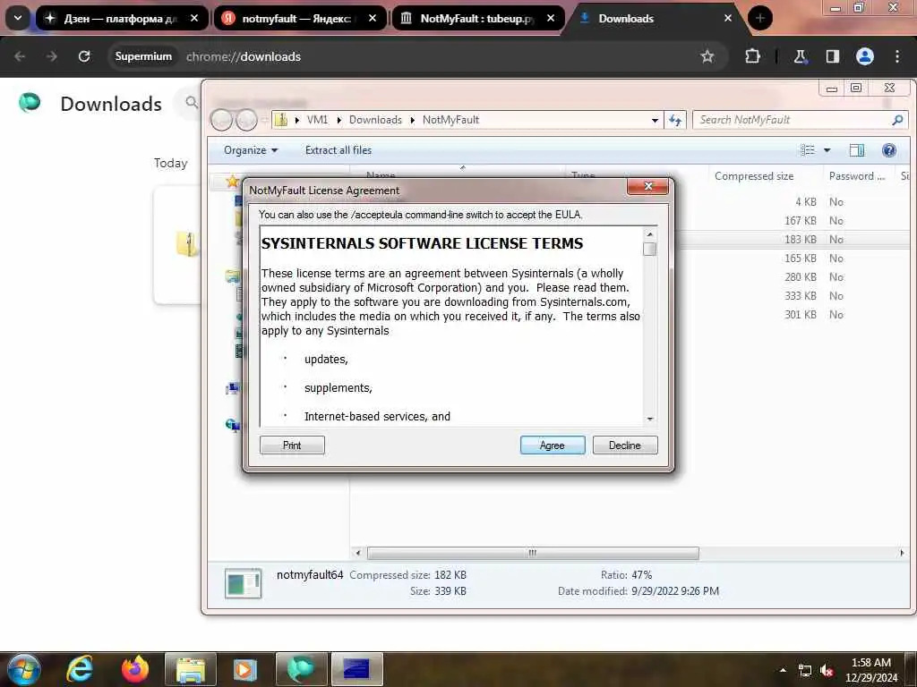Switch to the NotMyFault taskbar button
The width and height of the screenshot is (917, 687).
(356, 669)
